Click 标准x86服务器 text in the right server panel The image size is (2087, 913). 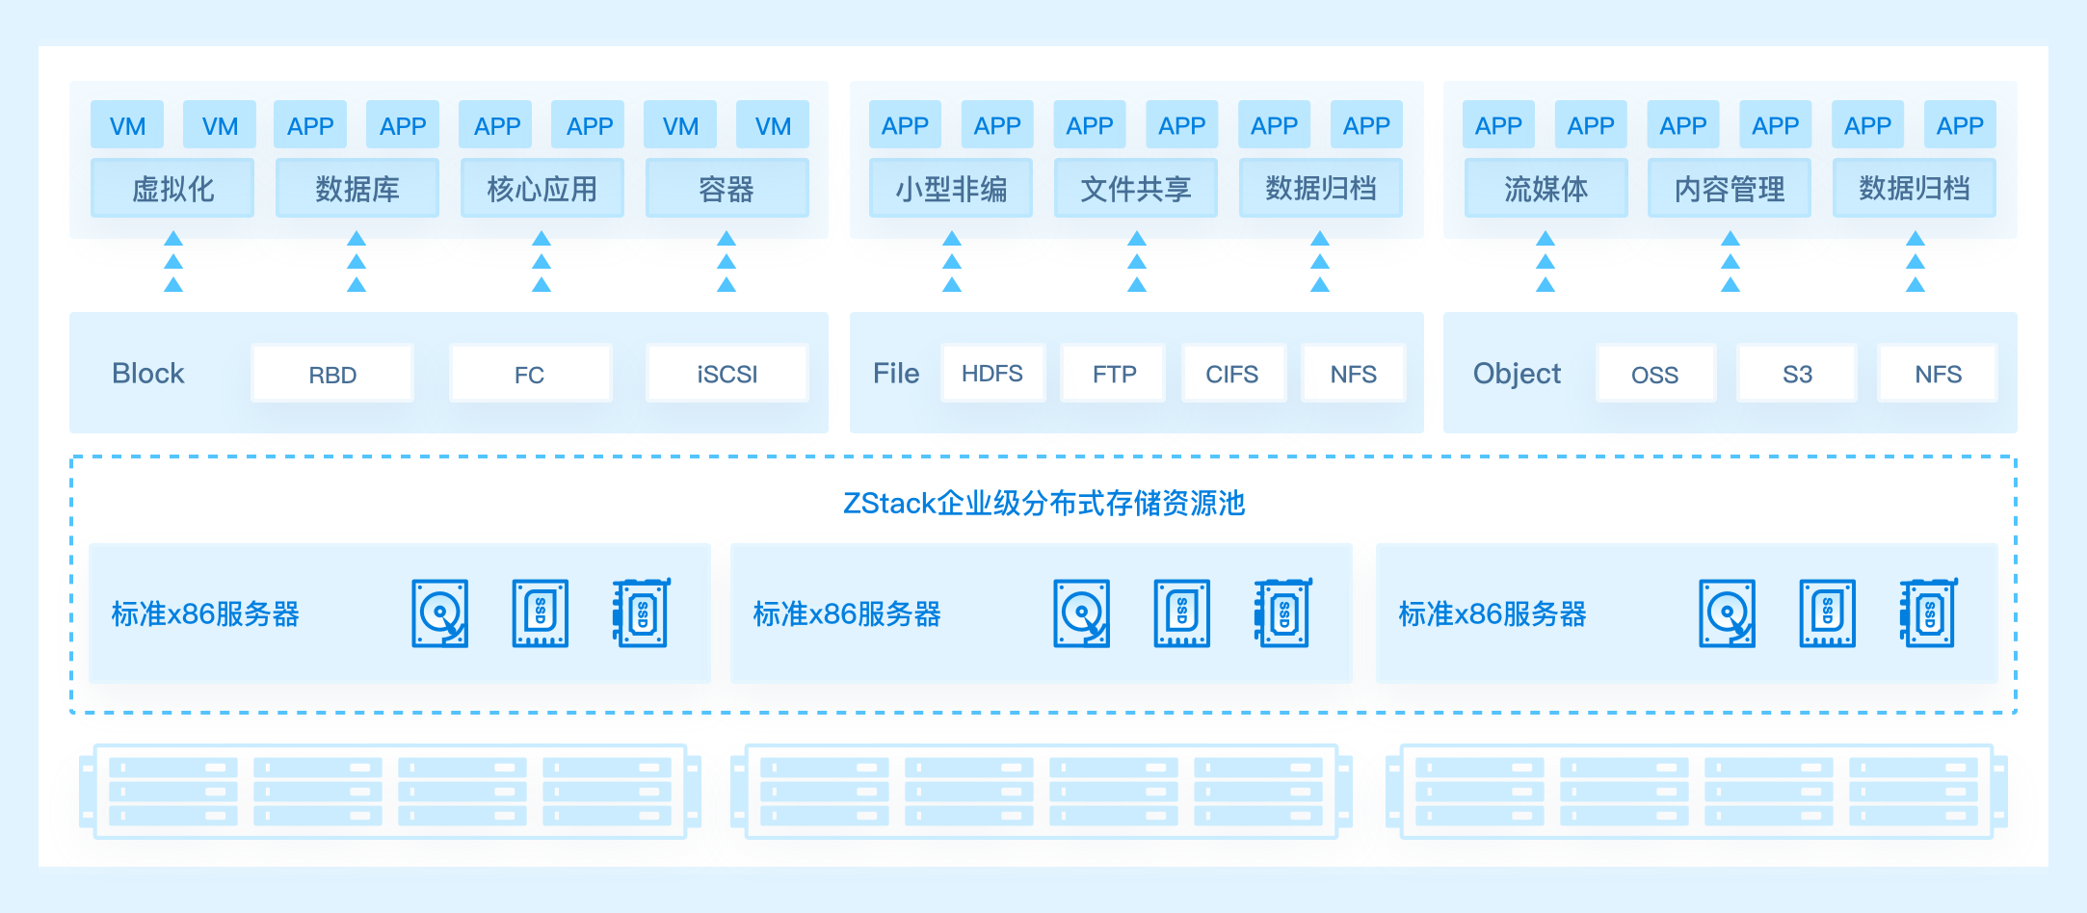tap(1493, 613)
